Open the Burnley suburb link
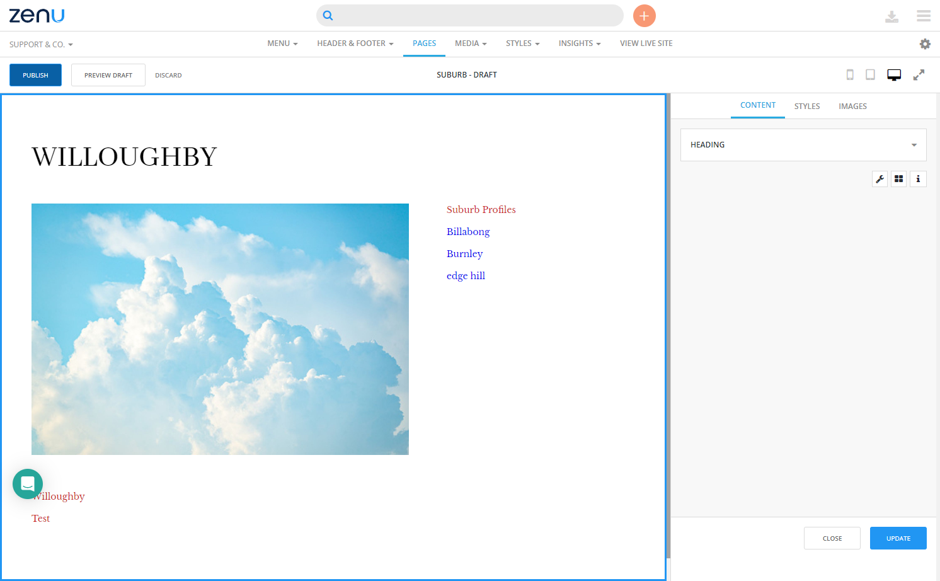940x581 pixels. tap(465, 254)
